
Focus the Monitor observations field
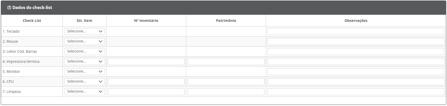click(356, 72)
